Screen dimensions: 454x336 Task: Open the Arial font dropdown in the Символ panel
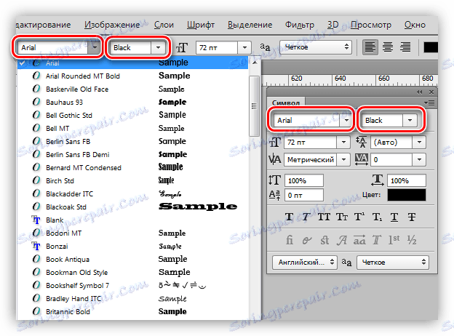346,120
